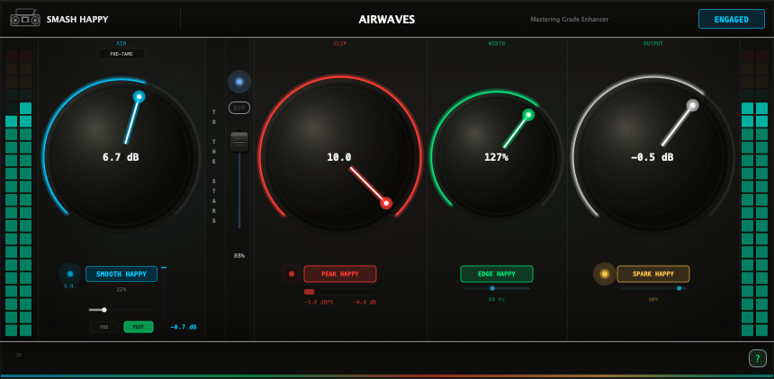Image resolution: width=774 pixels, height=379 pixels.
Task: Click the blue AIR knob handle
Action: click(139, 97)
